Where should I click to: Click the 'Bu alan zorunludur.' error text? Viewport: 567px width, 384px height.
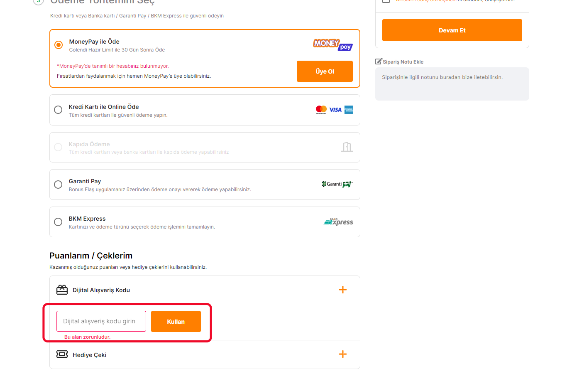point(87,337)
